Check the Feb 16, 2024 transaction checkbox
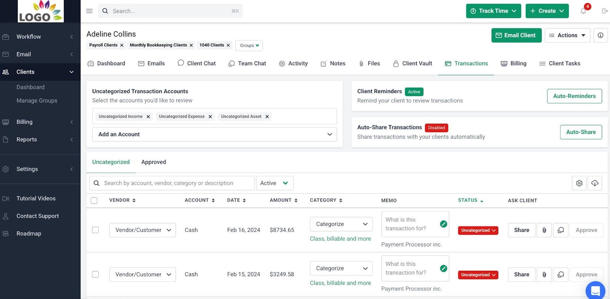 coord(95,230)
